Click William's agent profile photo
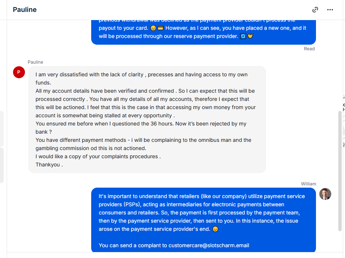This screenshot has width=345, height=258. [x=325, y=194]
